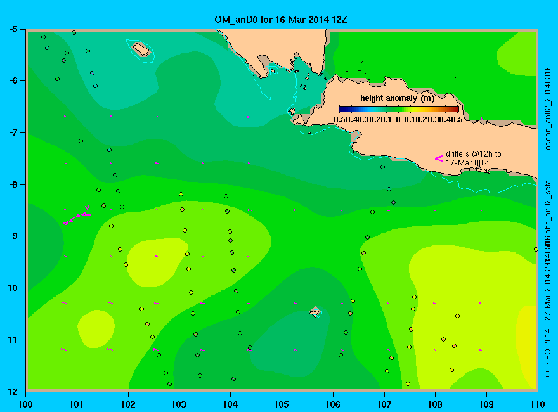
Task: Click the x-axis label 107
Action: (384, 404)
